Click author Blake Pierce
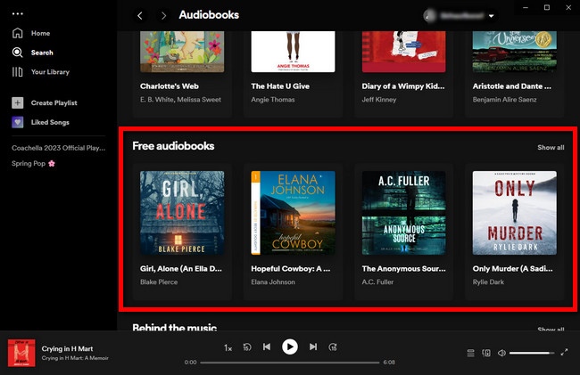The height and width of the screenshot is (375, 580). click(159, 282)
